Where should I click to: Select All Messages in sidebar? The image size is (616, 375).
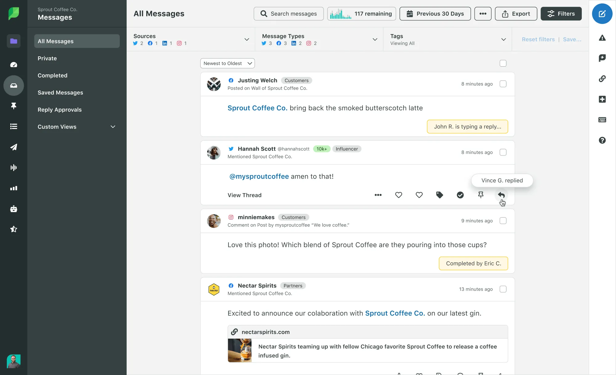click(x=77, y=41)
